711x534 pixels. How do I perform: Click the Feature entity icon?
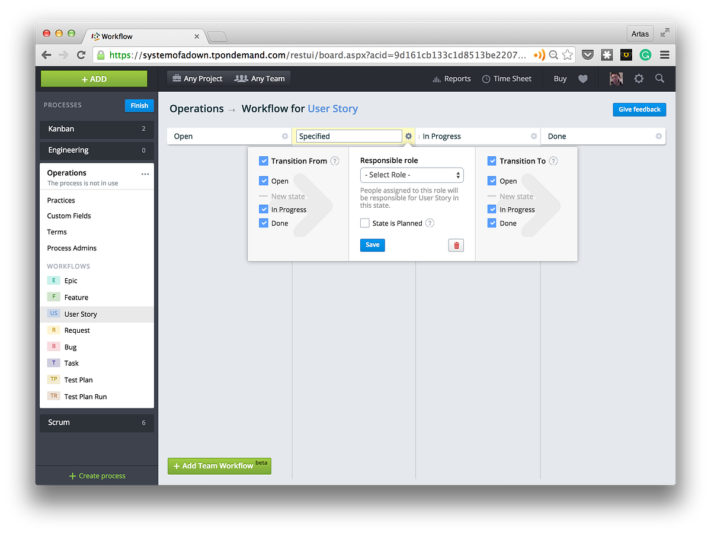click(54, 297)
